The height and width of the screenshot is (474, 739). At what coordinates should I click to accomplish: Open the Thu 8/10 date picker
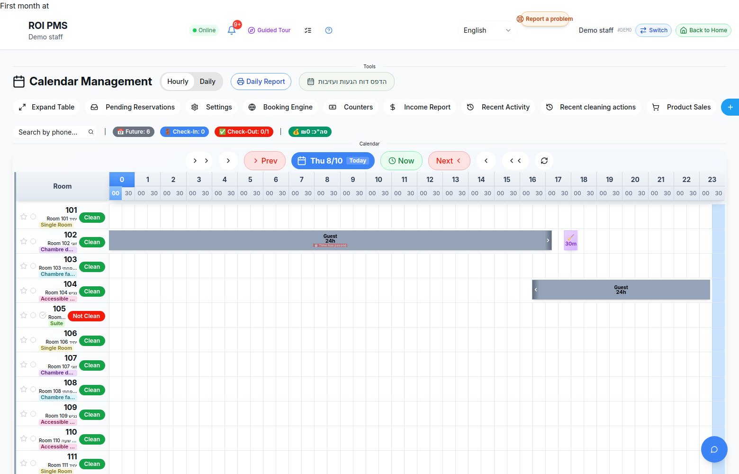(x=333, y=161)
